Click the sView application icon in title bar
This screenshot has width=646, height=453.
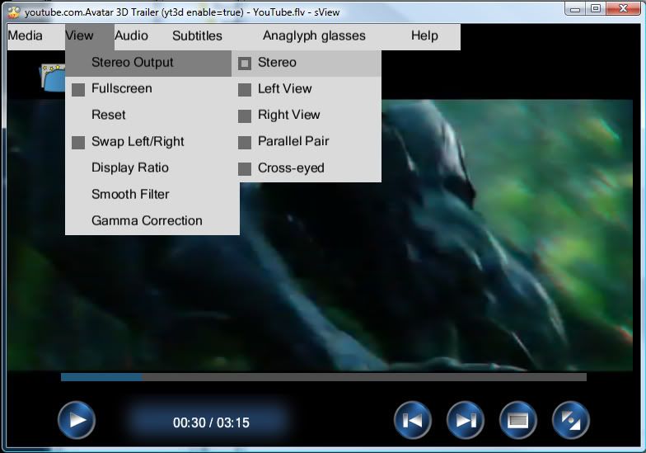click(14, 12)
